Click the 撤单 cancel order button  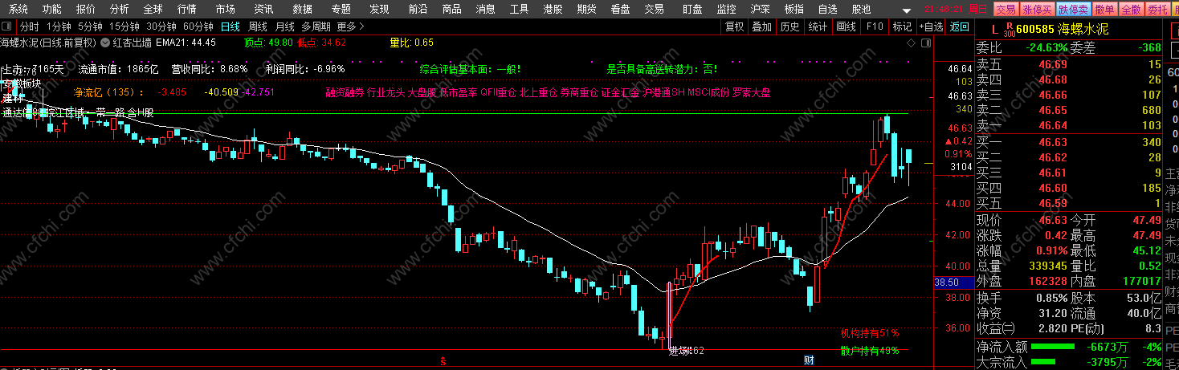[x=1104, y=10]
